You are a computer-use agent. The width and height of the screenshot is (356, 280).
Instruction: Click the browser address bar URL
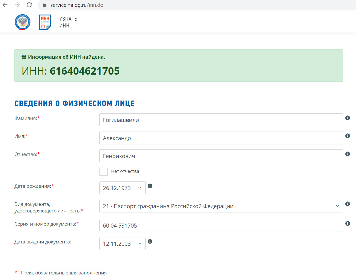77,5
